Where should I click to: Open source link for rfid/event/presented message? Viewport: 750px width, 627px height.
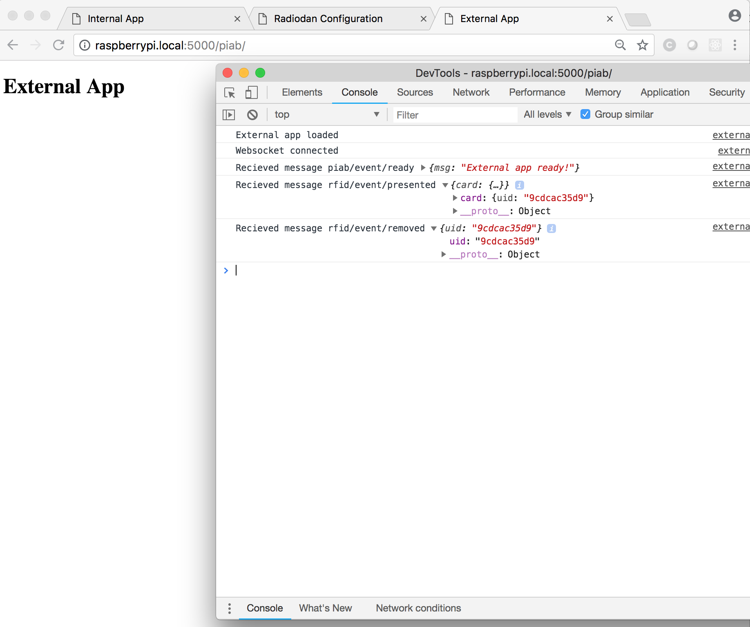point(731,184)
